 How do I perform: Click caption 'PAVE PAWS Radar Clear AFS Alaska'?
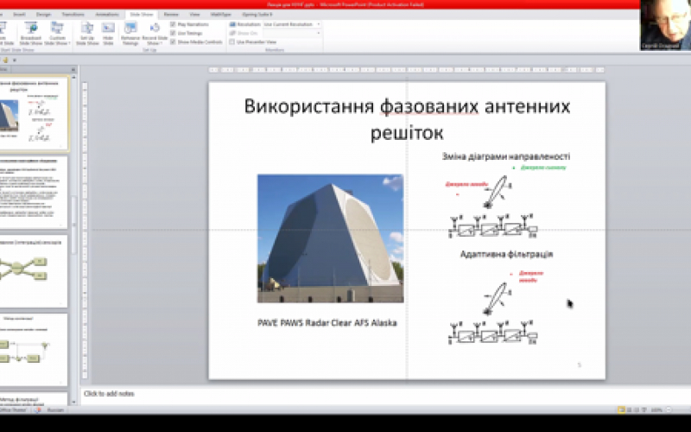tap(327, 323)
